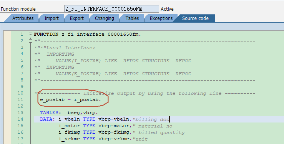
Task: Click the '" material no' inline comment
Action: 153,126
